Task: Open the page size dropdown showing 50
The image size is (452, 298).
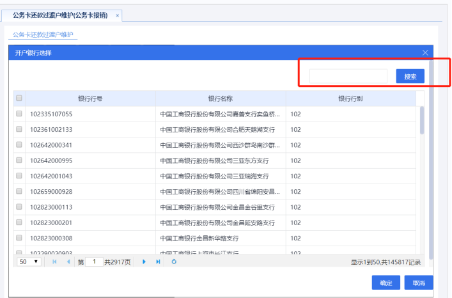Action: click(29, 262)
